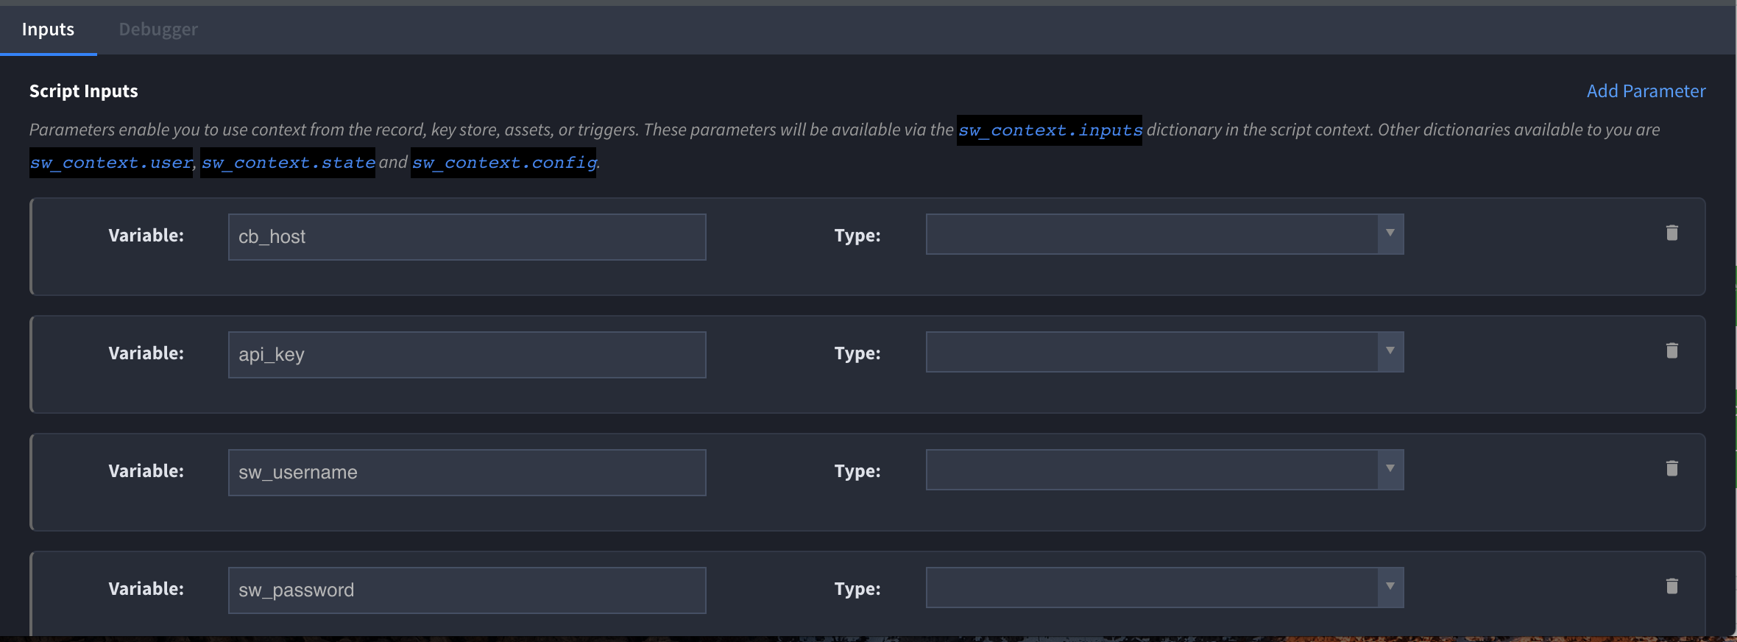Focus the sw_username variable input field
This screenshot has height=642, width=1737.
[x=467, y=473]
